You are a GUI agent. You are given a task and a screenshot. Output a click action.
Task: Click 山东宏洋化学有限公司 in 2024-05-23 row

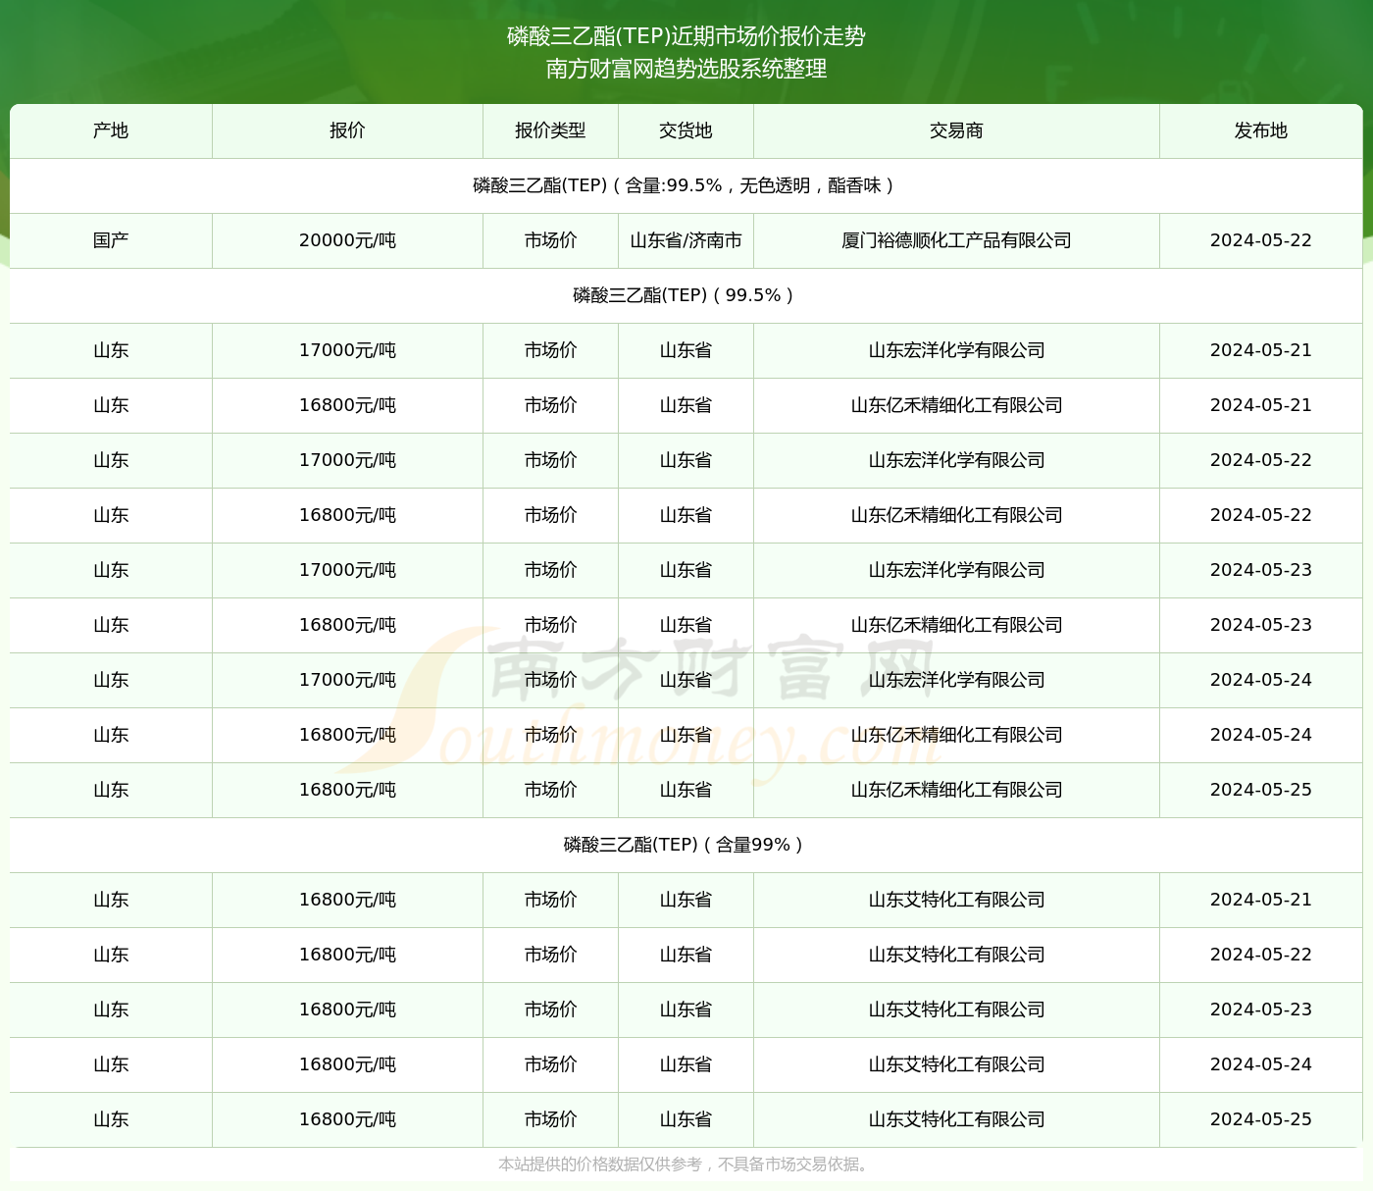(x=956, y=570)
